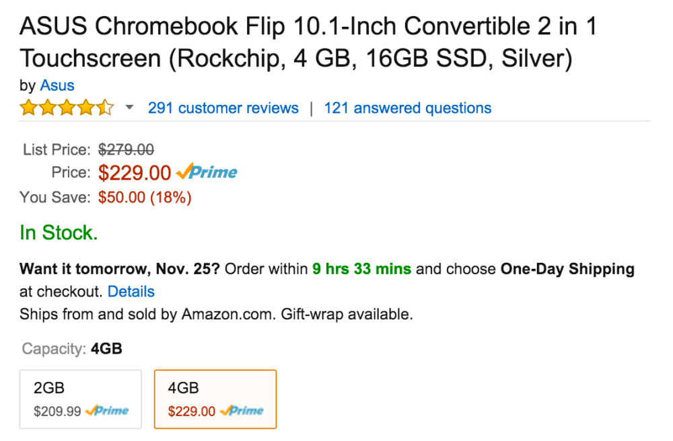Select the 2GB capacity option
The height and width of the screenshot is (441, 673).
[80, 399]
